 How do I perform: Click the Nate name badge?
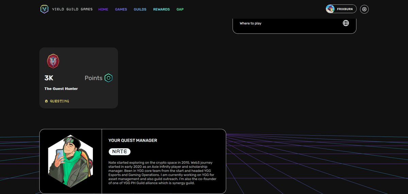(x=120, y=152)
